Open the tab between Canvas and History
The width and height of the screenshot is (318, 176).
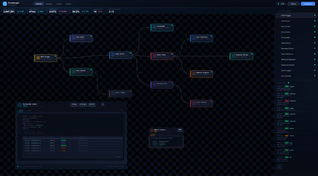(x=49, y=4)
